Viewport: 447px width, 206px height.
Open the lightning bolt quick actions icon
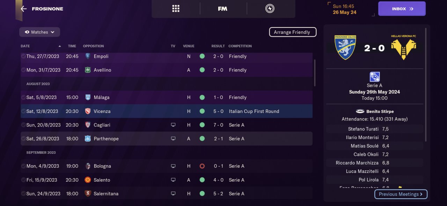click(x=270, y=9)
